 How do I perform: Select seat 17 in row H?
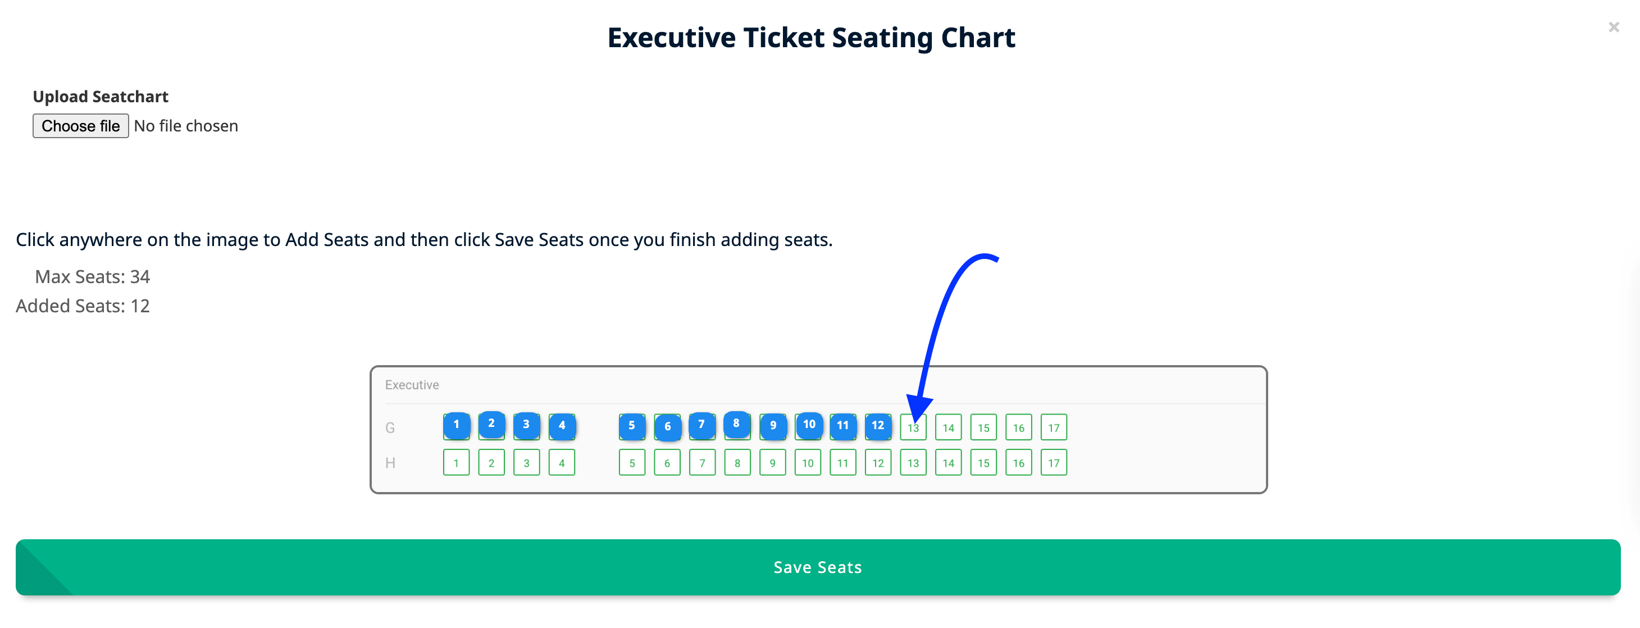click(x=1054, y=462)
